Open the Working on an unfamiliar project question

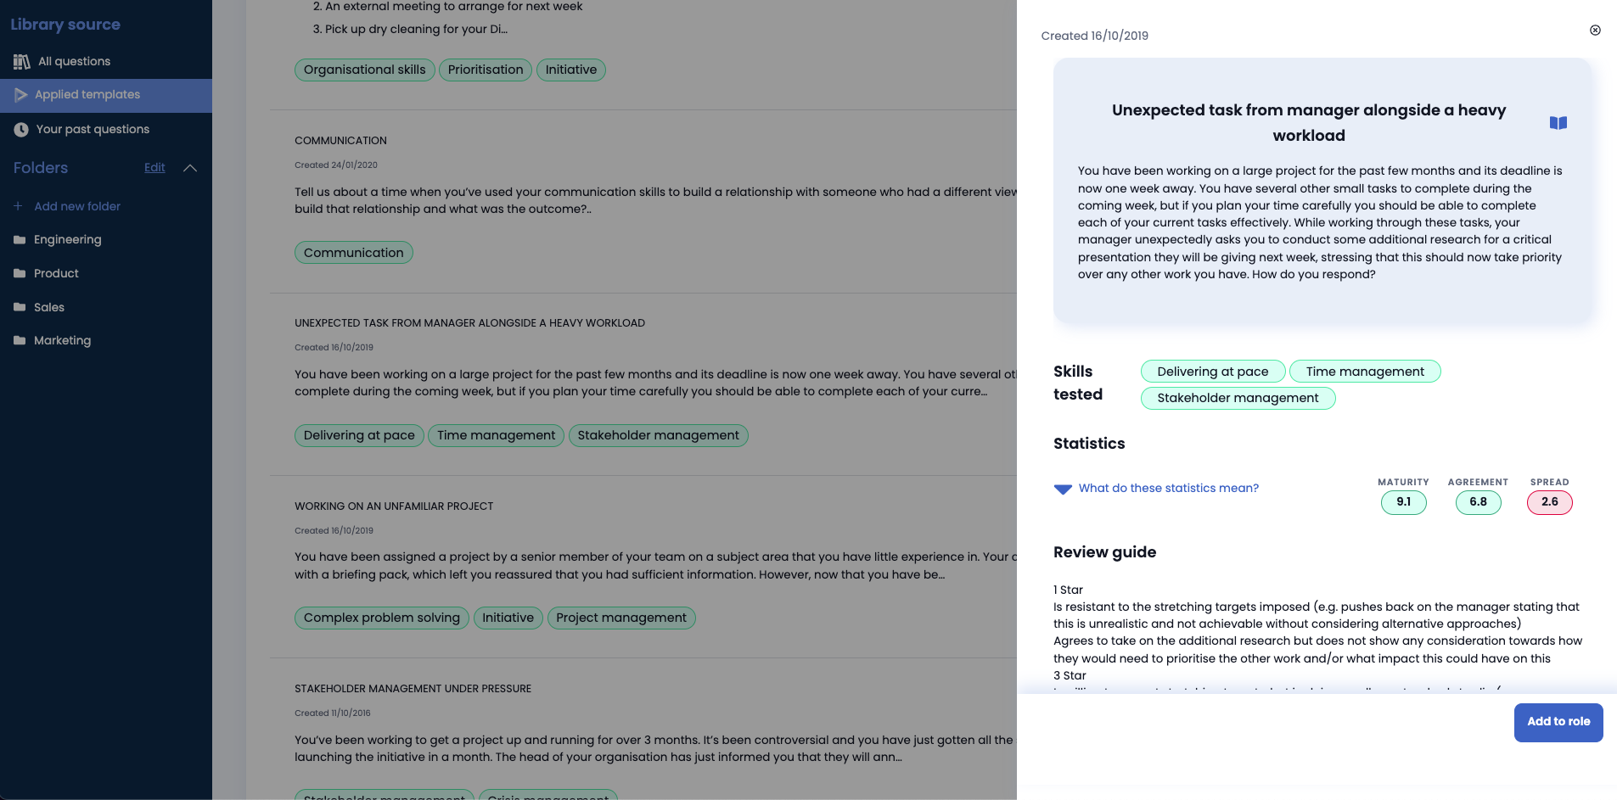(x=394, y=506)
